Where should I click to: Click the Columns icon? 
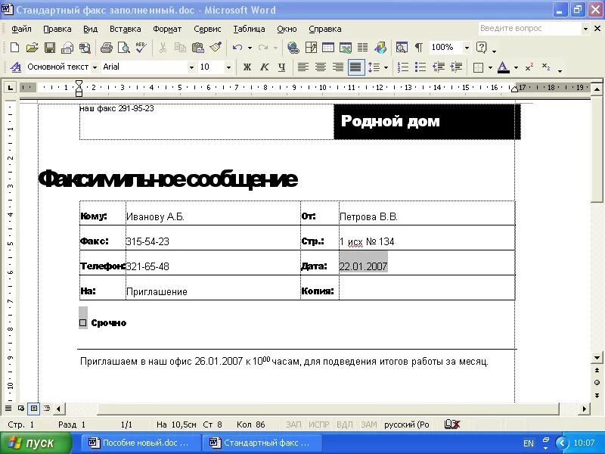pos(362,48)
